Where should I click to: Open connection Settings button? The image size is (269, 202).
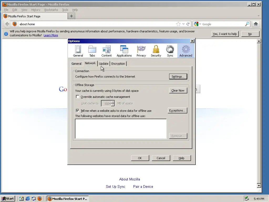click(x=178, y=77)
